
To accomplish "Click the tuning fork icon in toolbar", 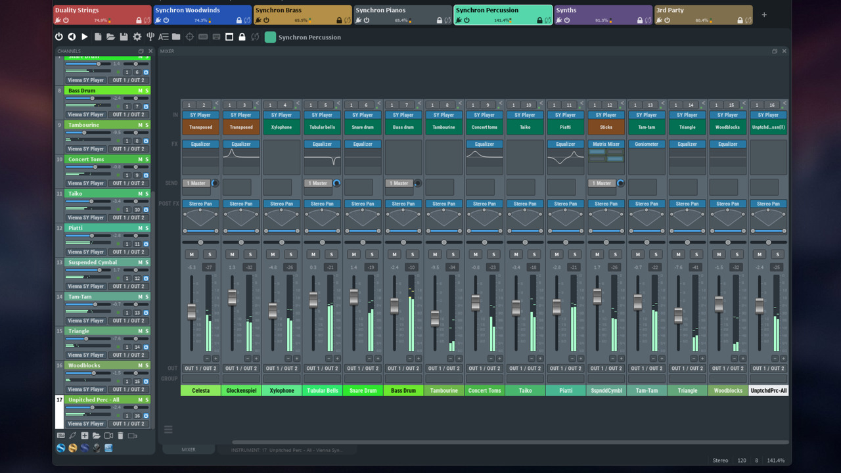I will coord(150,37).
